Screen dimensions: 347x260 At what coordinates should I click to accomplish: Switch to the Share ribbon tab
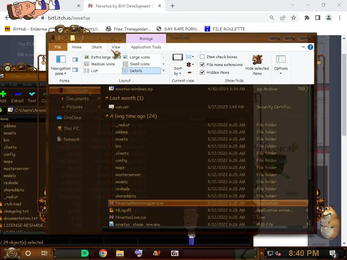tap(97, 47)
